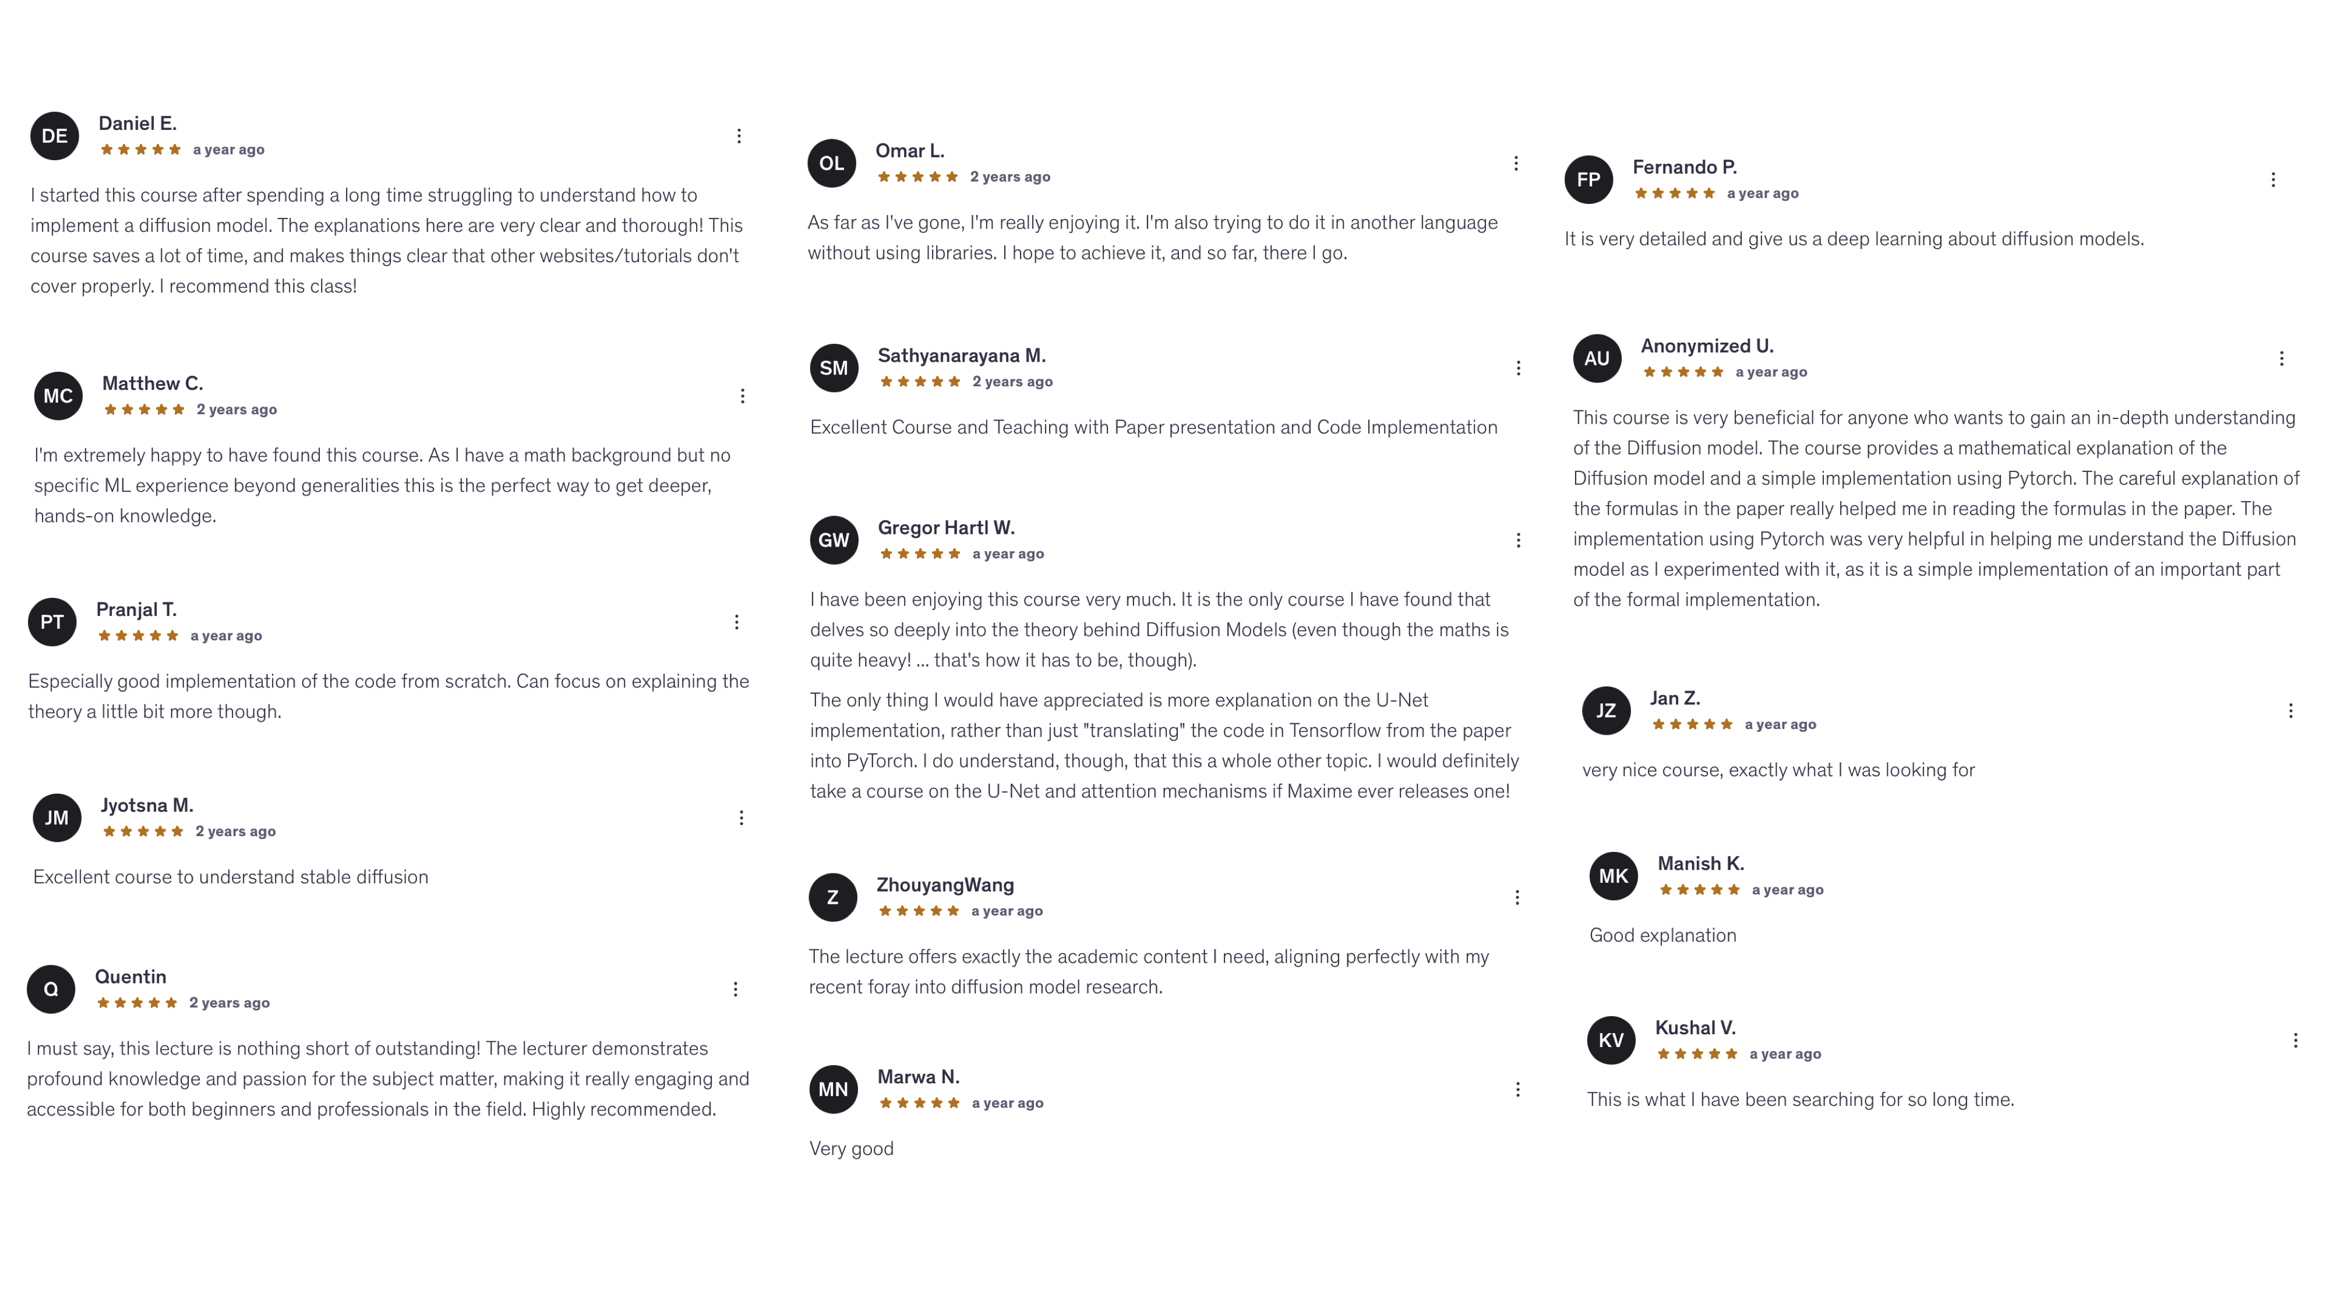Click the fifth star on Quentin's rating
Image resolution: width=2330 pixels, height=1311 pixels.
click(171, 1002)
